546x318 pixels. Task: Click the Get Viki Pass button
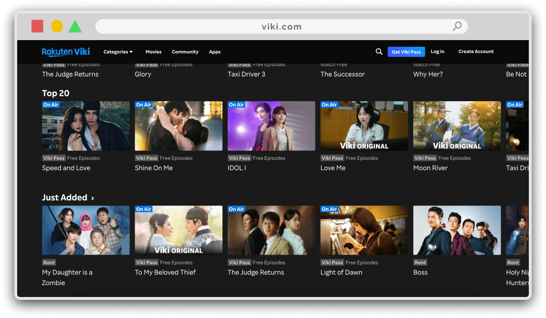[406, 52]
